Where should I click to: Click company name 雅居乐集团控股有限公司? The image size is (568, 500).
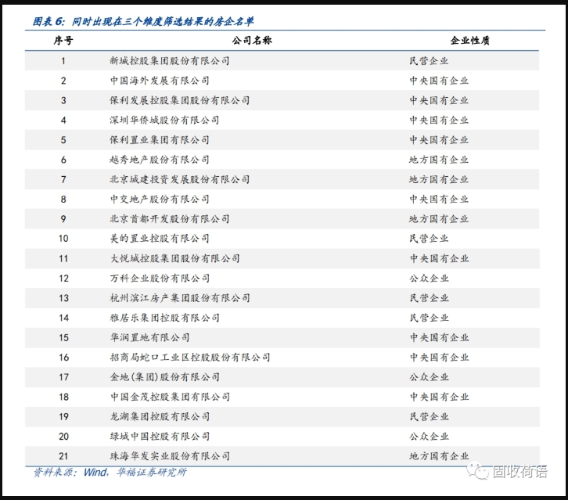click(164, 318)
